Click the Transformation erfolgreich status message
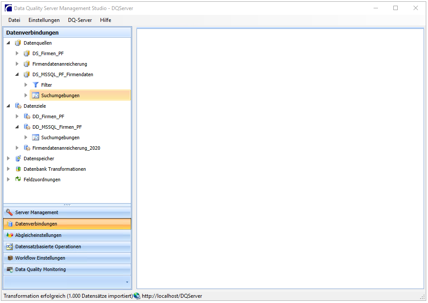The image size is (428, 303). pos(68,296)
